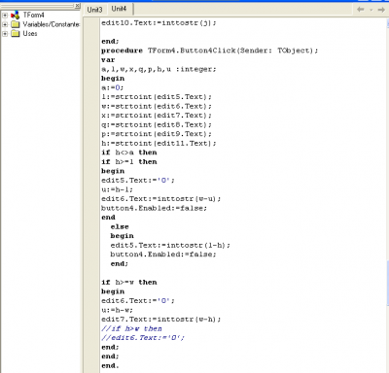Image resolution: width=389 pixels, height=373 pixels.
Task: Click the line 'procedure TForm4.Button4Click(Sender: TObject);'
Action: click(x=209, y=51)
